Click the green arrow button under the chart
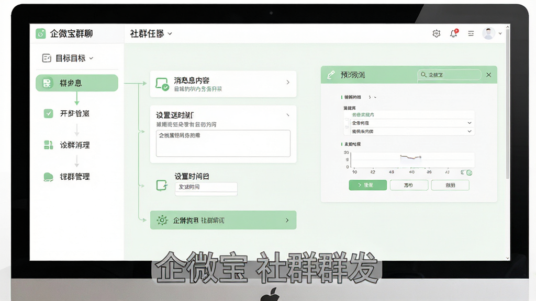The image size is (536, 301). pyautogui.click(x=368, y=185)
